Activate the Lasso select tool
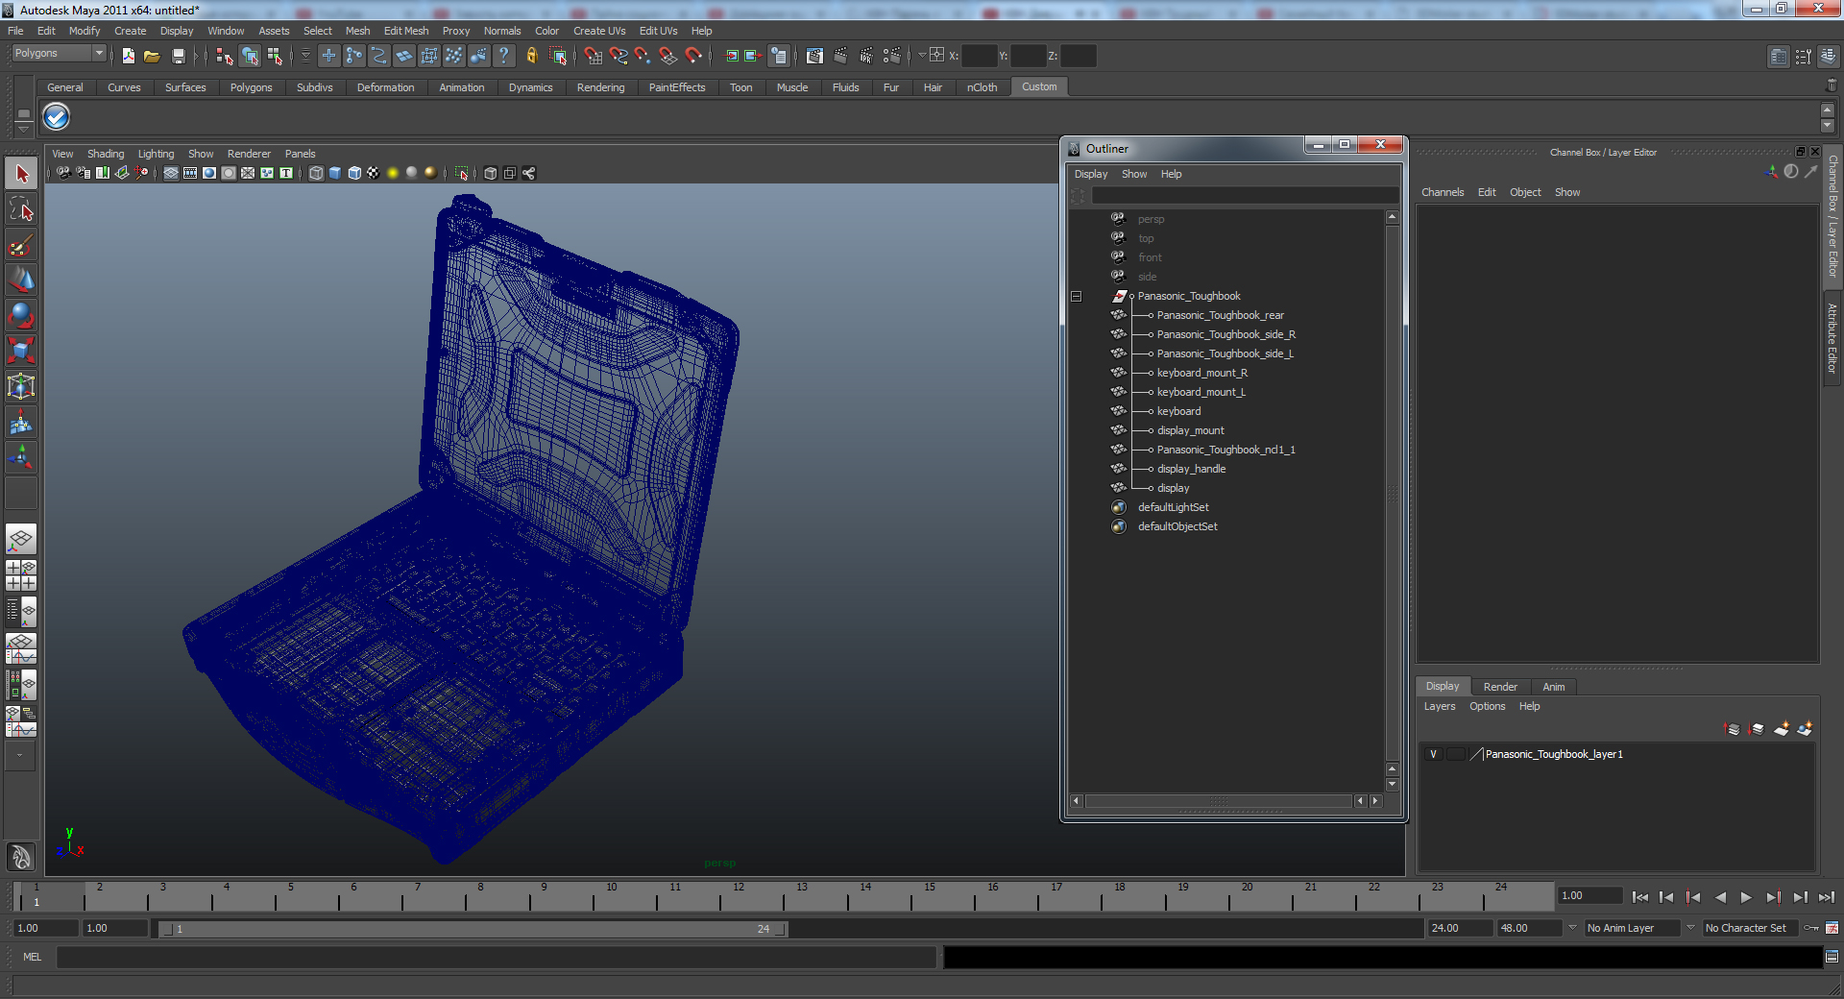Image resolution: width=1844 pixels, height=999 pixels. click(21, 209)
